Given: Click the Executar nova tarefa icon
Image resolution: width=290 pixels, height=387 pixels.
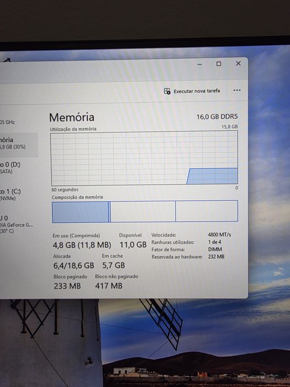Looking at the screenshot, I should click(x=167, y=91).
